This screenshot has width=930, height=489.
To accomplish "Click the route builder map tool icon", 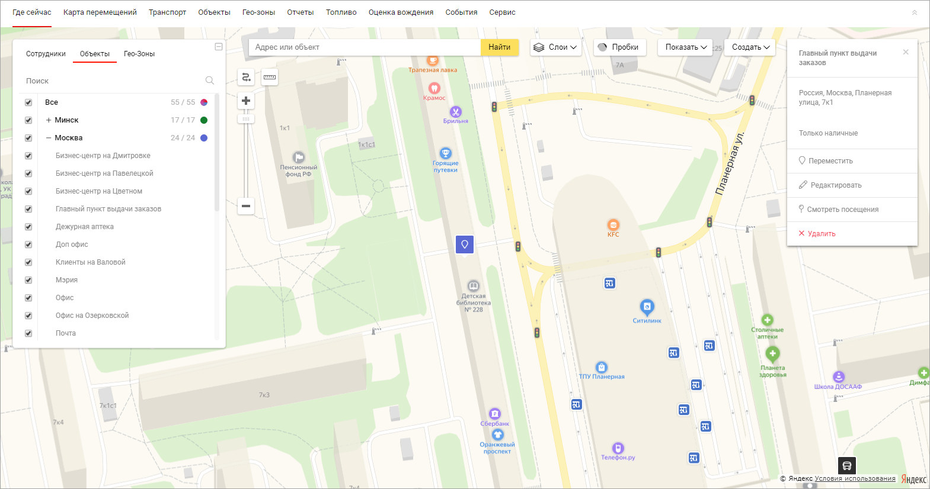I will (246, 77).
